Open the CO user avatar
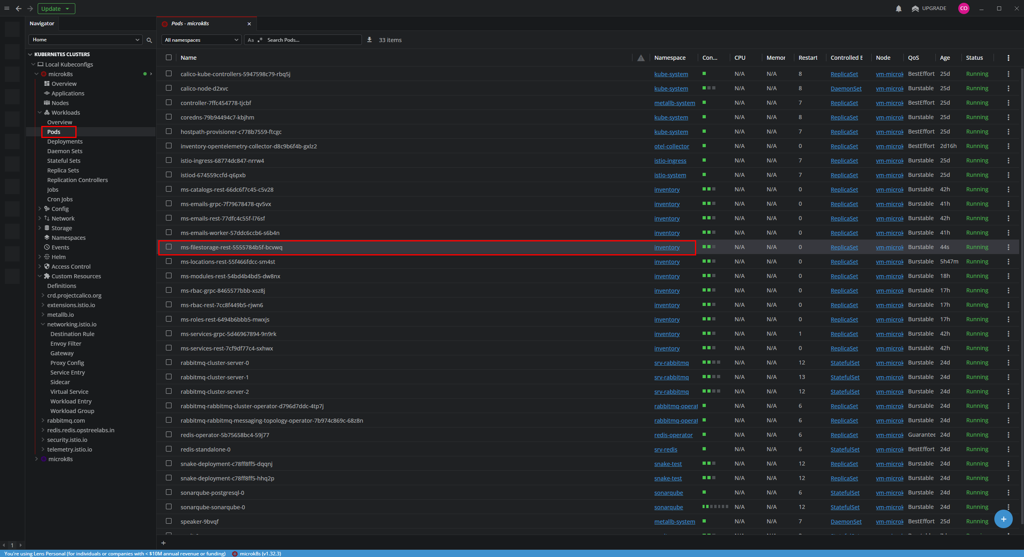1024x557 pixels. pos(964,8)
